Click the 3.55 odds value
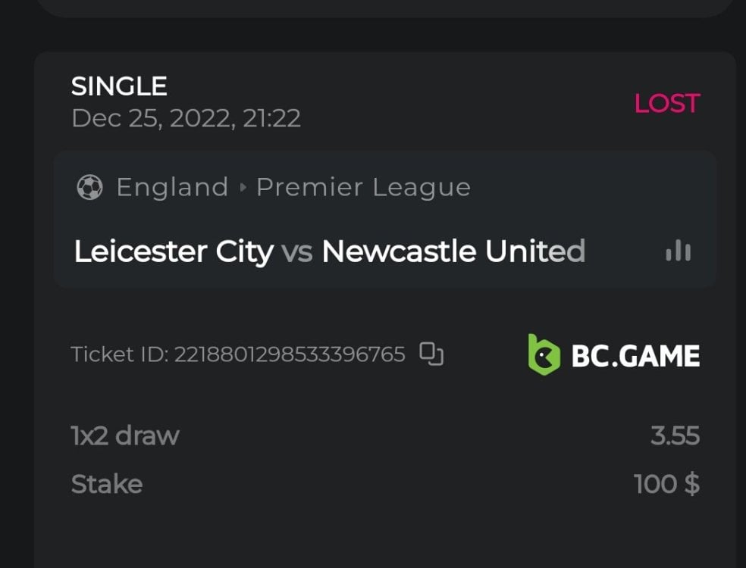This screenshot has height=568, width=746. pos(675,435)
